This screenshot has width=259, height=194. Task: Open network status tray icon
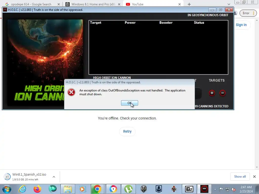click(x=227, y=189)
